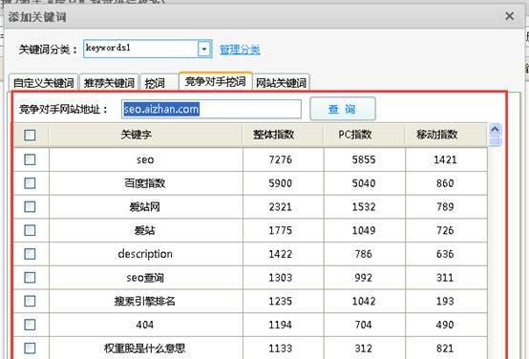Click the overall index value 7276
The image size is (529, 359).
pos(280,159)
